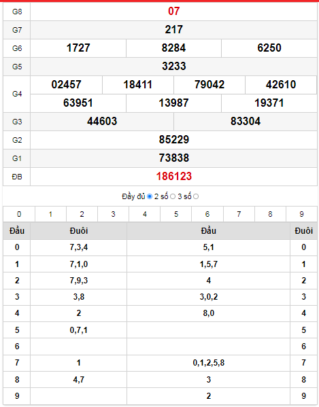This screenshot has width=319, height=407.
Task: Click digit filter tab 8
Action: (x=270, y=214)
